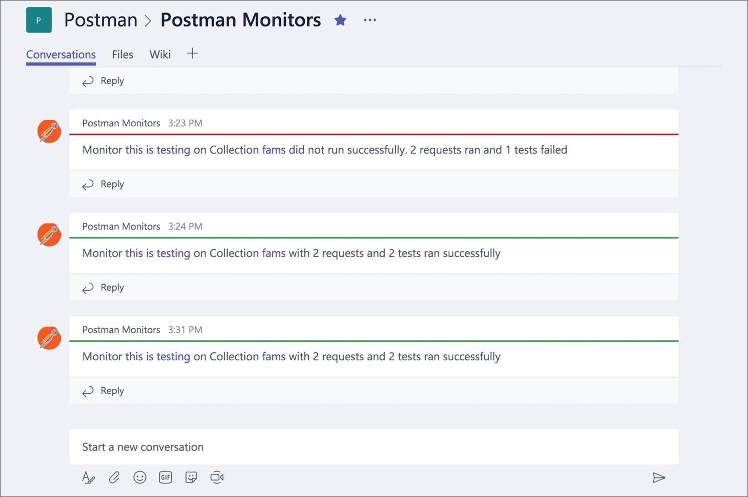Image resolution: width=748 pixels, height=497 pixels.
Task: Send the message with the send icon
Action: click(659, 477)
